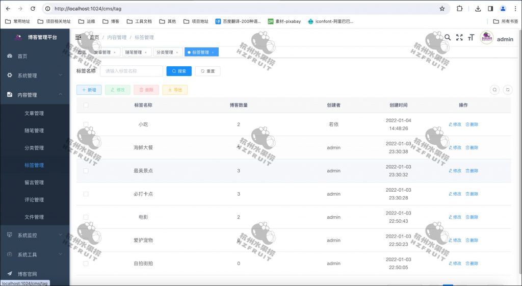The width and height of the screenshot is (522, 286).
Task: Edit the 小吃 tag via 修改 link
Action: pyautogui.click(x=455, y=124)
